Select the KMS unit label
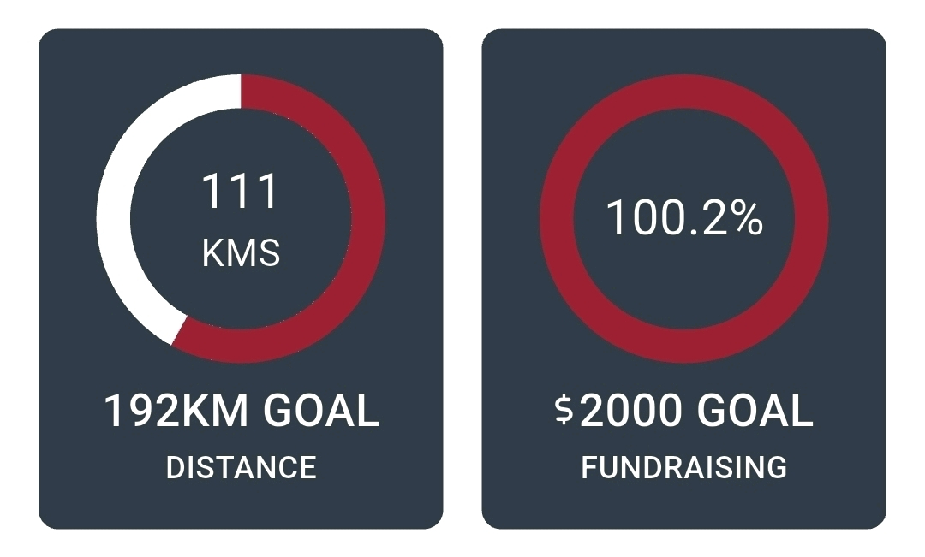 (241, 253)
